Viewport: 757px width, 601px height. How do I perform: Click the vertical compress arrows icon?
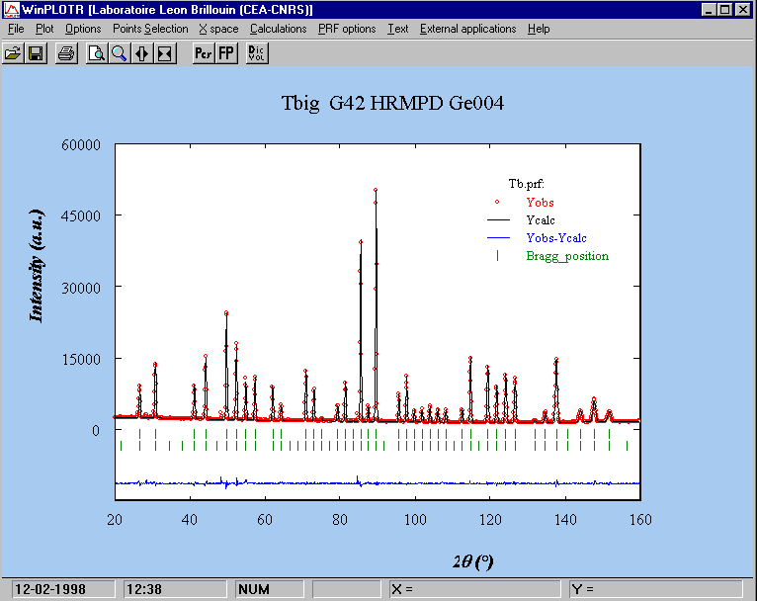point(165,53)
